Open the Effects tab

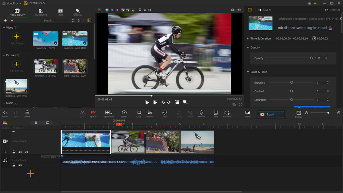[78, 12]
